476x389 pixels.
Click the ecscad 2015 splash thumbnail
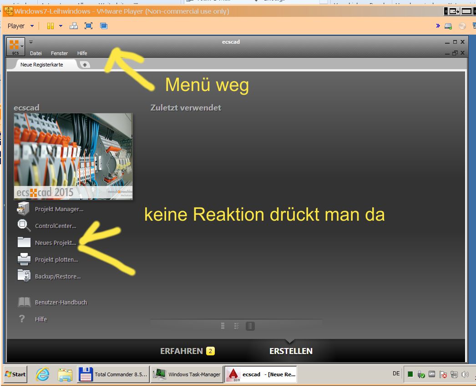(73, 156)
